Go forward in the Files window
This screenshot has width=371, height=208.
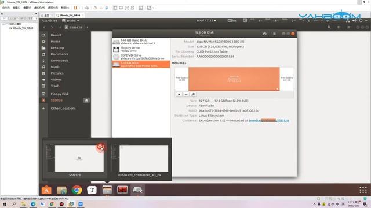[52, 27]
